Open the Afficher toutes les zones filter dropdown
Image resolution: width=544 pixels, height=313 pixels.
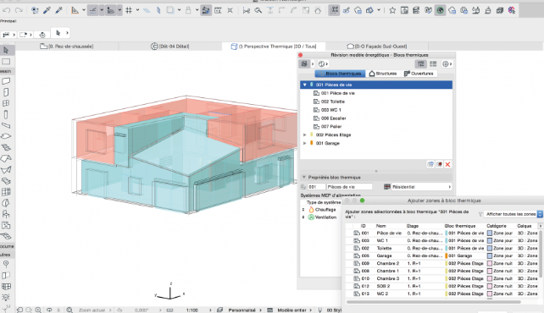[513, 214]
